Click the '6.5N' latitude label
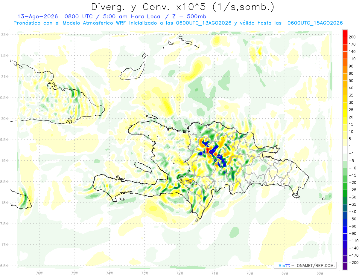The width and height of the screenshot is (359, 277). [x=4, y=266]
